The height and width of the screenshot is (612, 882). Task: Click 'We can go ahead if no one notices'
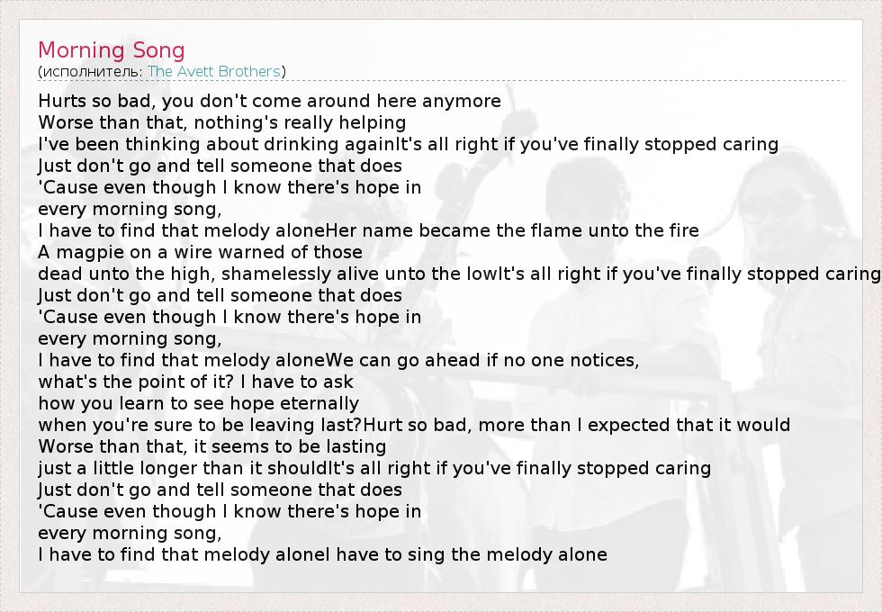tap(482, 360)
